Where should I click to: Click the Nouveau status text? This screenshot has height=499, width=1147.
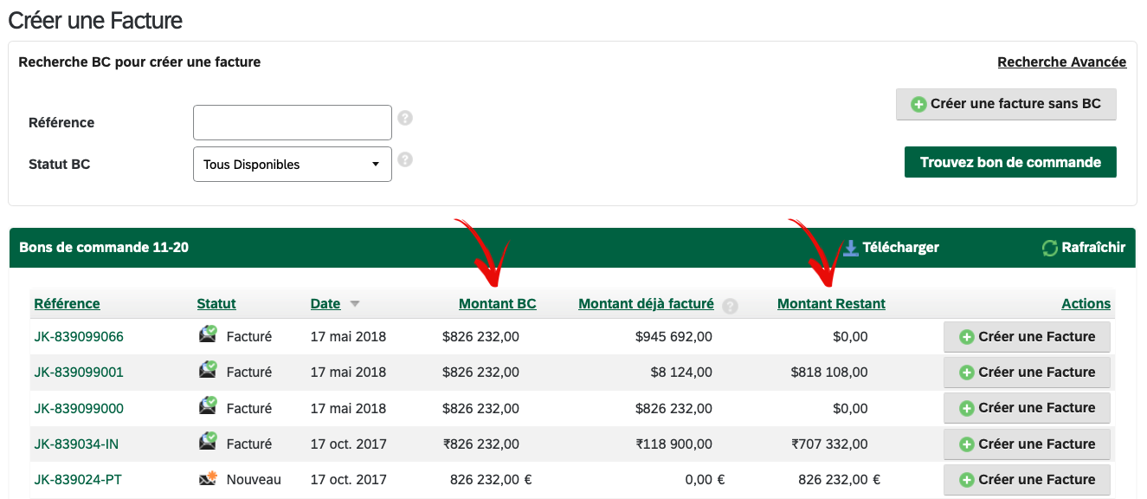click(254, 479)
